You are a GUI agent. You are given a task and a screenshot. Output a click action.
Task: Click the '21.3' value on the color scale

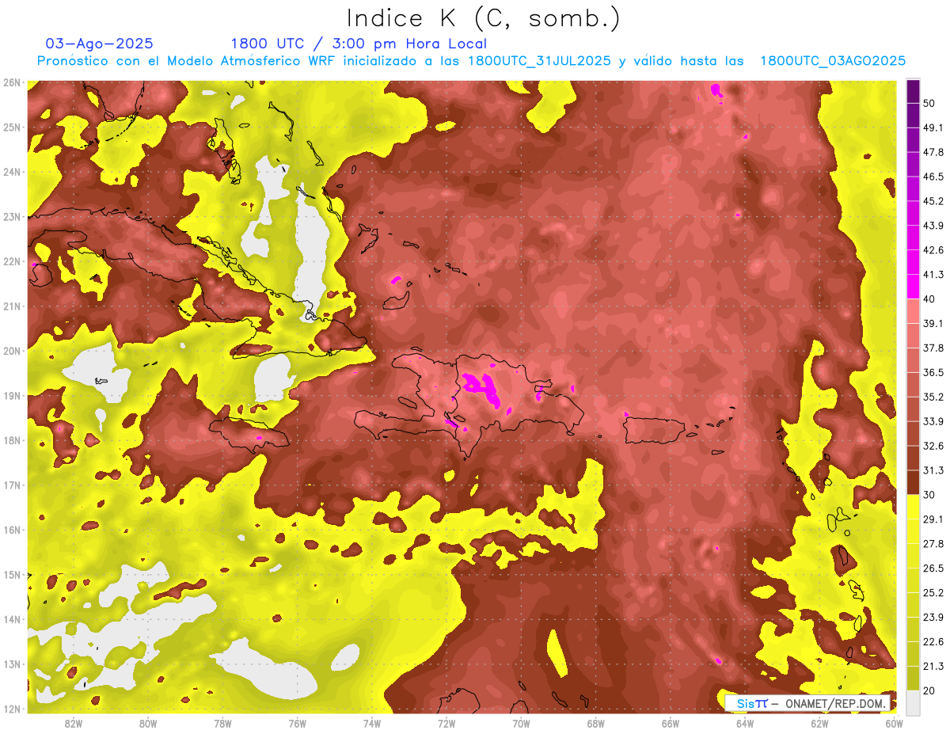(933, 666)
